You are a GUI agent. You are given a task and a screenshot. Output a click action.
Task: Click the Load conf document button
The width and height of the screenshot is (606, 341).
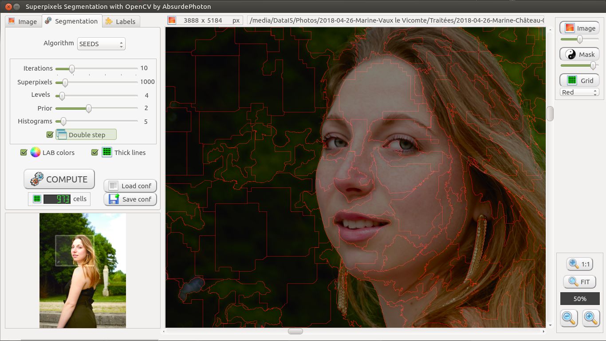pyautogui.click(x=130, y=186)
